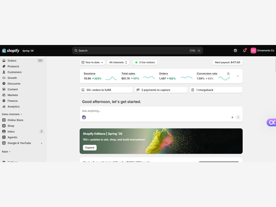
Task: Click the plus attach icon
Action: [x=232, y=117]
